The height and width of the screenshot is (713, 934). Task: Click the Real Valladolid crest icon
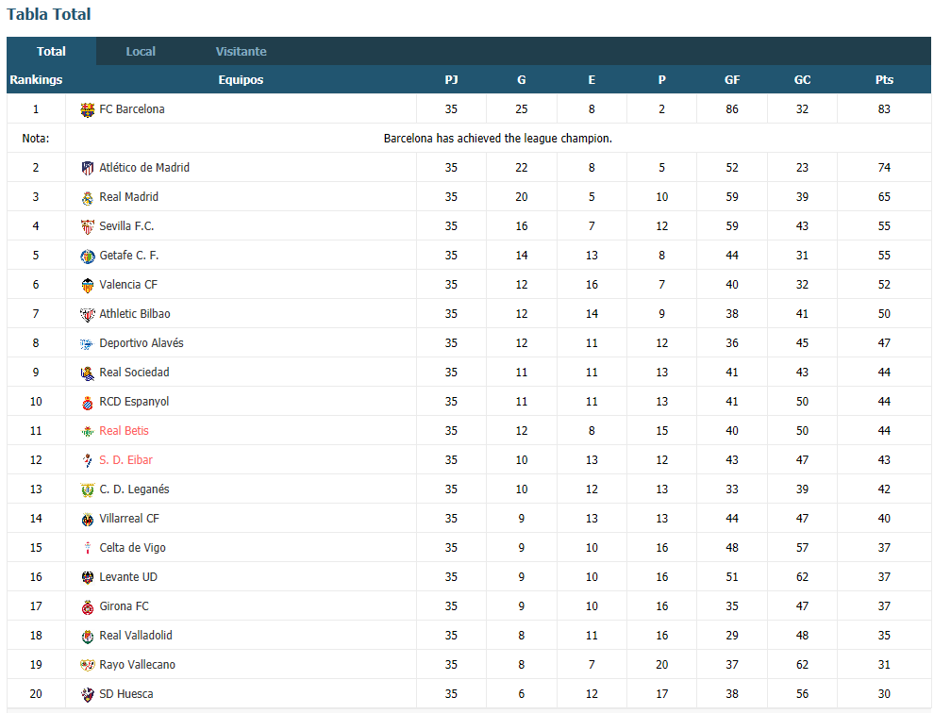tap(88, 637)
